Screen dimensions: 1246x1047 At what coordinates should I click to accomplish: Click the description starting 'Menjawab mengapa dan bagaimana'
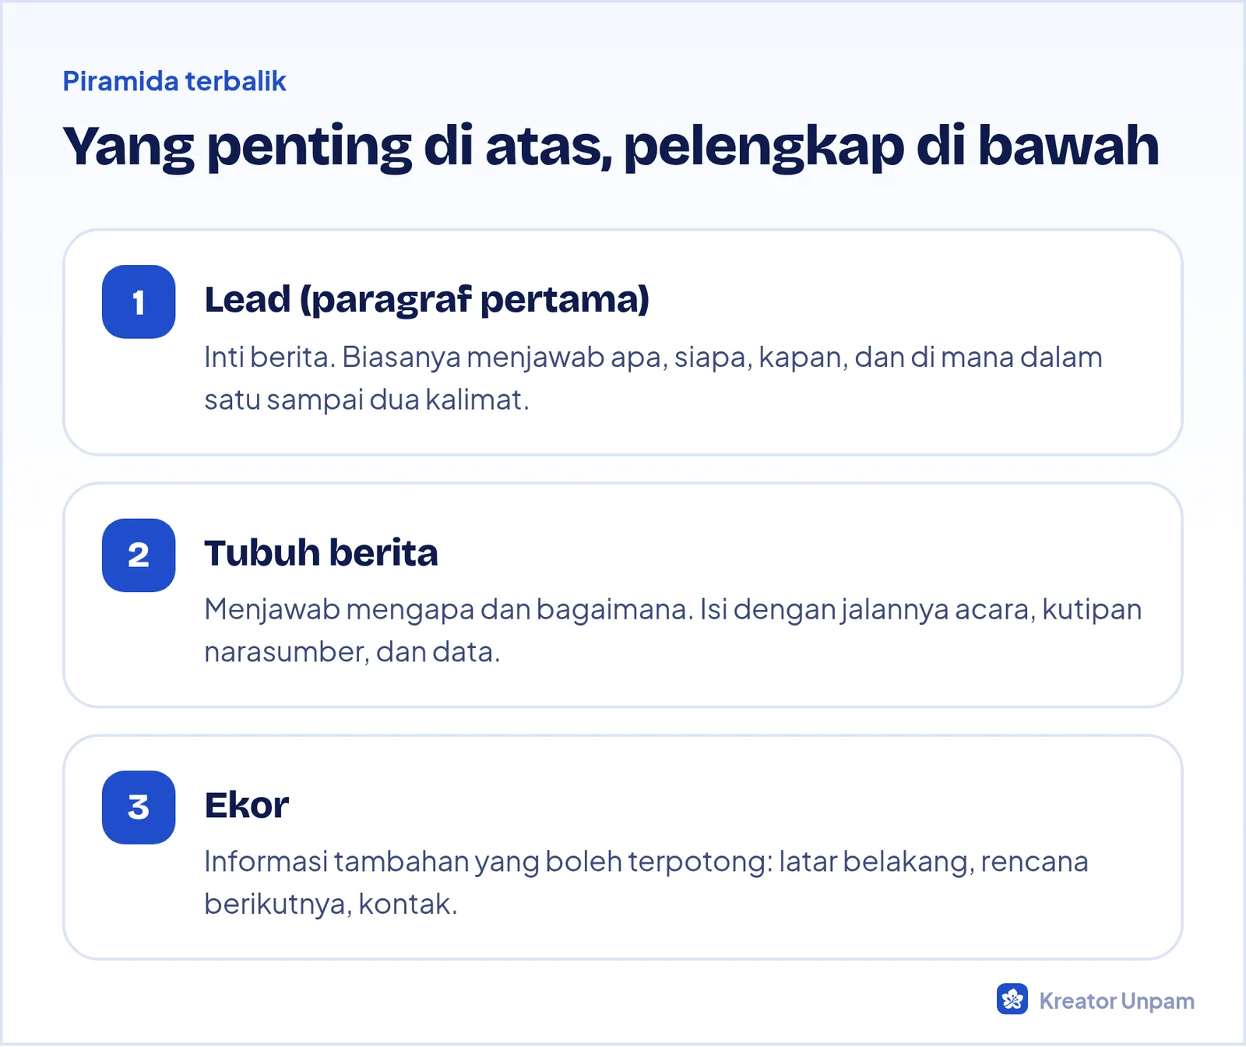tap(673, 630)
